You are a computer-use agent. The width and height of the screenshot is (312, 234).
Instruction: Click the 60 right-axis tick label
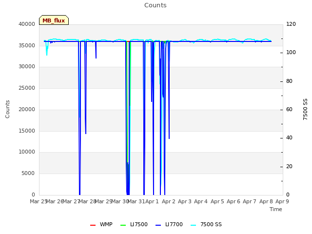289,109
